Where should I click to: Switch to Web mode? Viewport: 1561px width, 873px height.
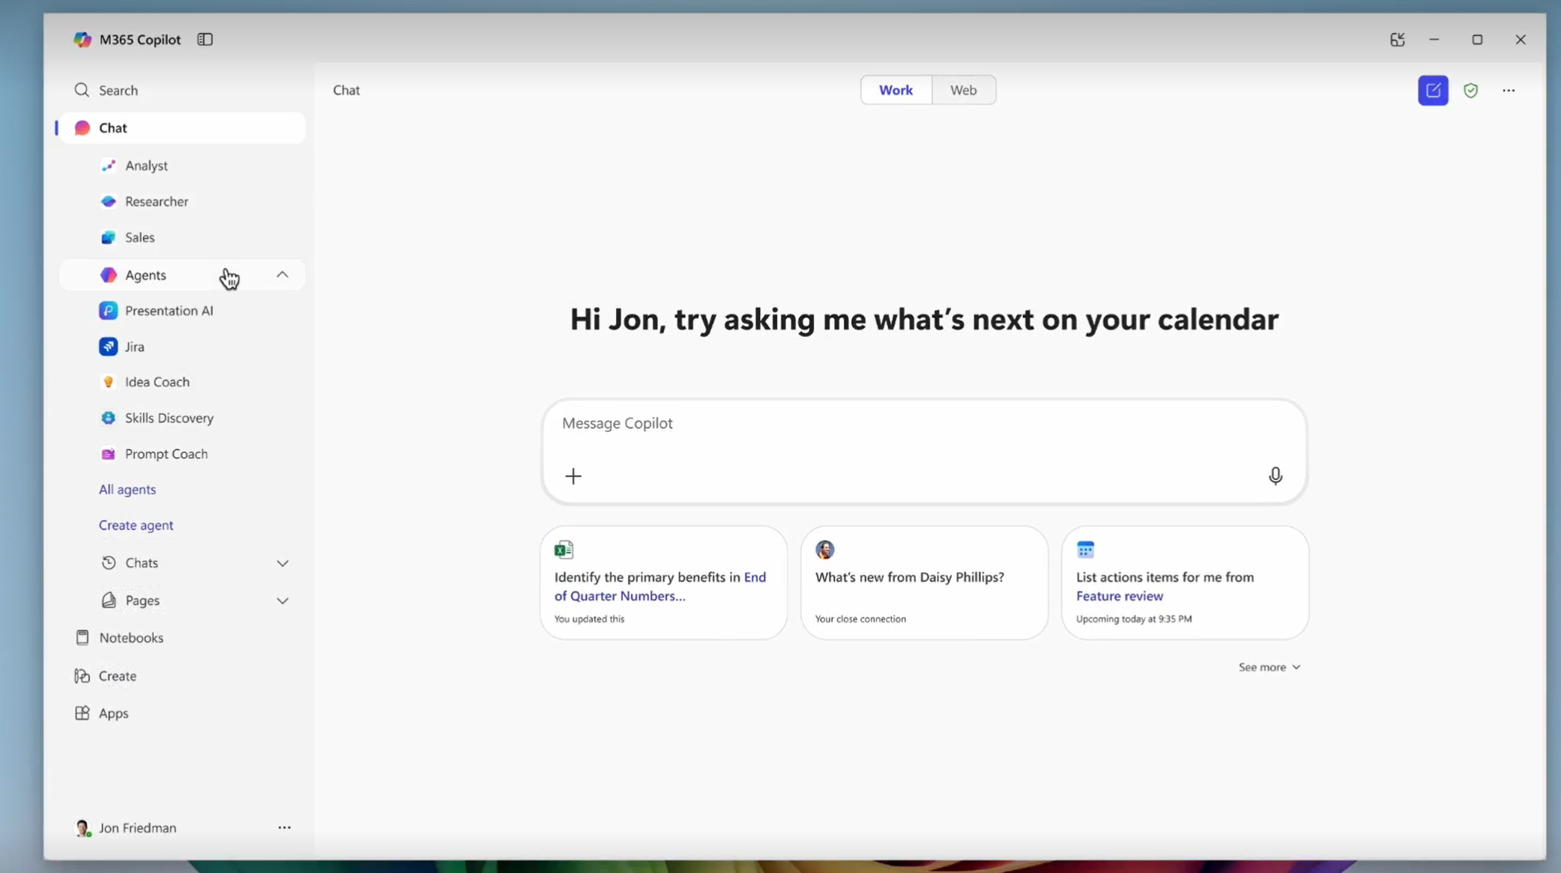click(963, 90)
